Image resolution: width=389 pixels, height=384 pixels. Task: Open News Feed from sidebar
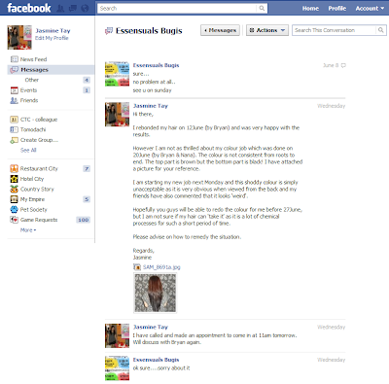click(x=33, y=59)
